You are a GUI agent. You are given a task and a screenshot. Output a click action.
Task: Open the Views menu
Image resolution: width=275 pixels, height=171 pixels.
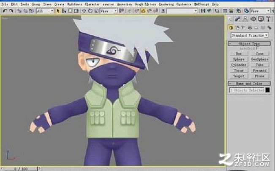tap(47, 4)
